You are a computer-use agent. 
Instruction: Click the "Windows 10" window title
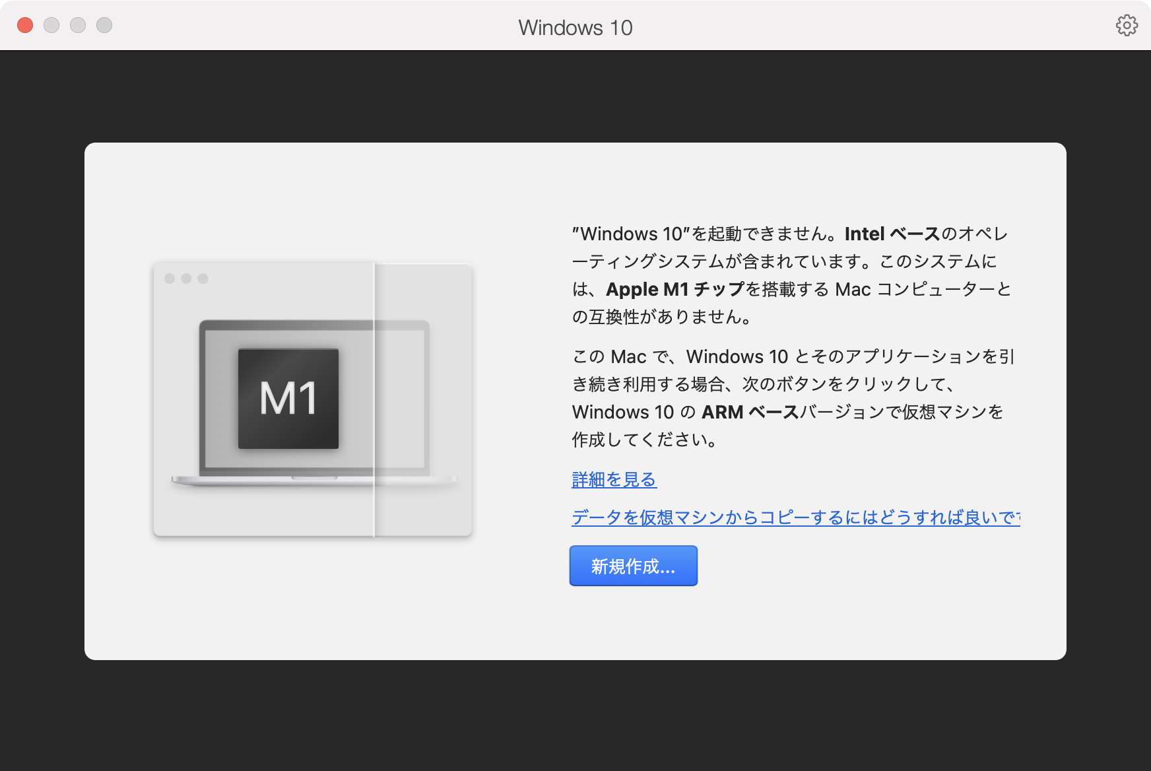(575, 28)
